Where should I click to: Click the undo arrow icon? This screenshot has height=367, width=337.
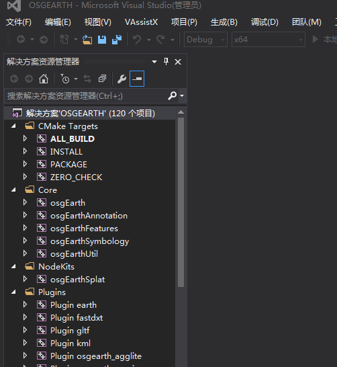click(x=137, y=40)
